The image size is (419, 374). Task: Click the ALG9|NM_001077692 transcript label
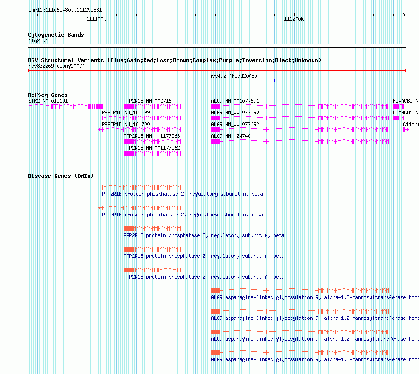point(235,124)
